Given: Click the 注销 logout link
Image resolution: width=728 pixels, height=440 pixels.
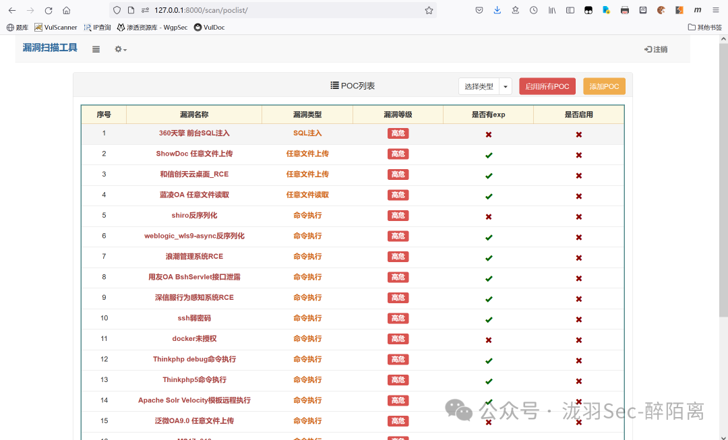Looking at the screenshot, I should [x=656, y=49].
